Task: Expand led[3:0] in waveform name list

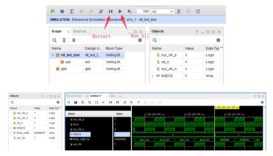Action: [x=68, y=134]
